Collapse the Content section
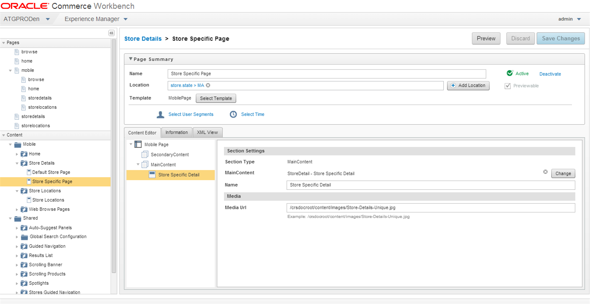This screenshot has width=590, height=304. pos(4,135)
